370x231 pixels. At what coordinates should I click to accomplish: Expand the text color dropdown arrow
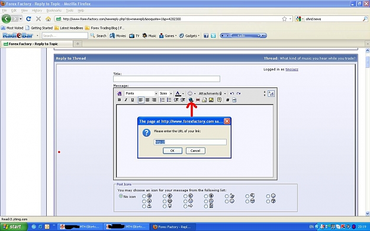tap(183, 94)
